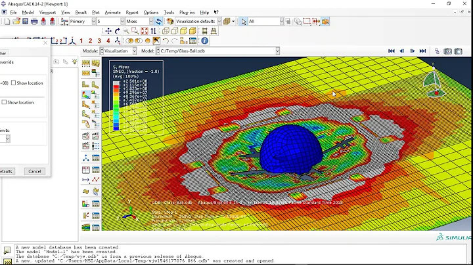Open the Plug-ins menu
The image size is (473, 265).
point(187,12)
